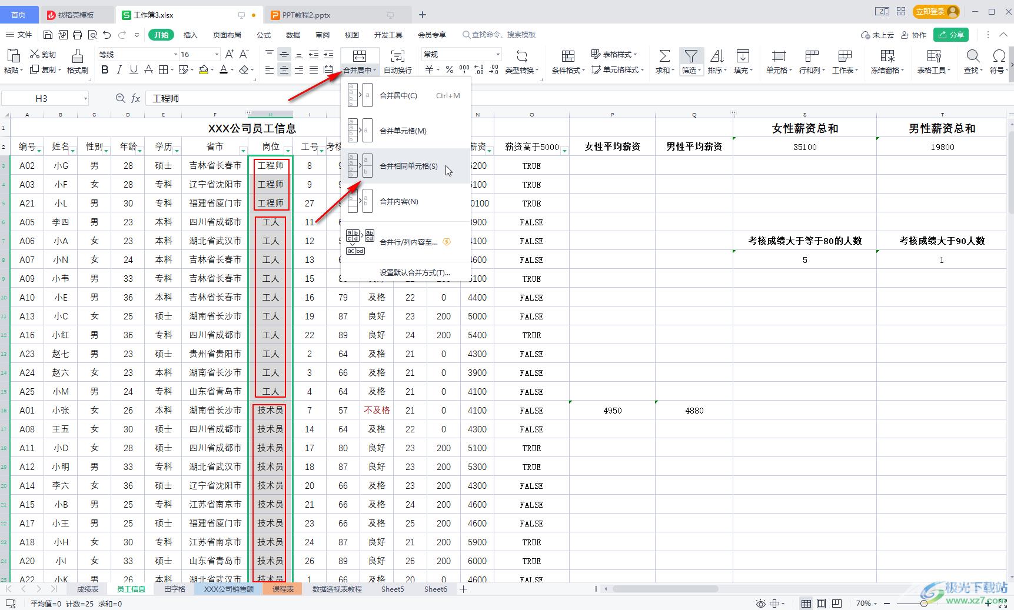Viewport: 1014px width, 610px height.
Task: Open the 插入 ribbon tab
Action: (190, 35)
